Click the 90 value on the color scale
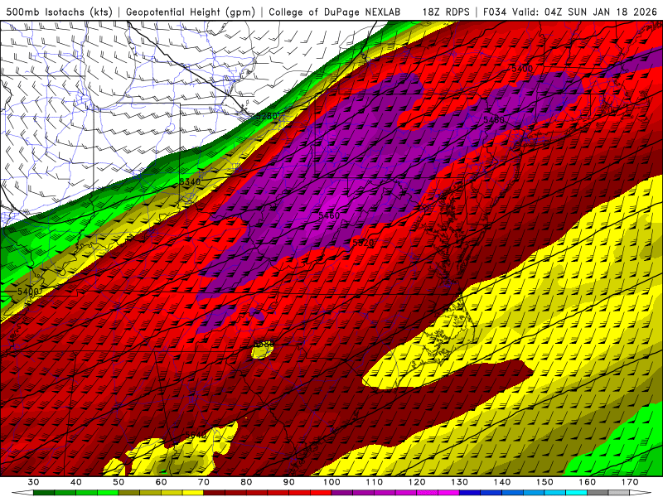Screen dimensions: 663x497 tap(289, 482)
